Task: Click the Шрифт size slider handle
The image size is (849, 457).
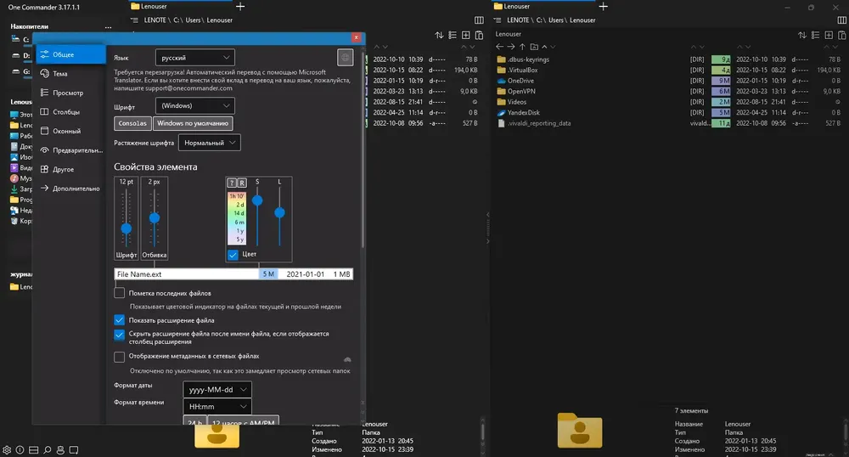Action: point(127,228)
